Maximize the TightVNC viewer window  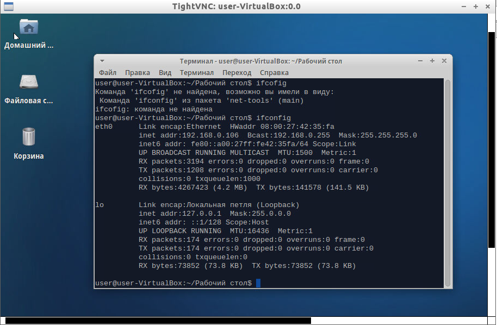[x=475, y=7]
